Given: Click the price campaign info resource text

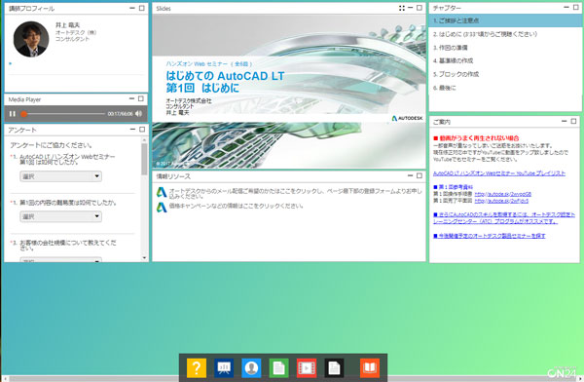Looking at the screenshot, I should coord(237,206).
